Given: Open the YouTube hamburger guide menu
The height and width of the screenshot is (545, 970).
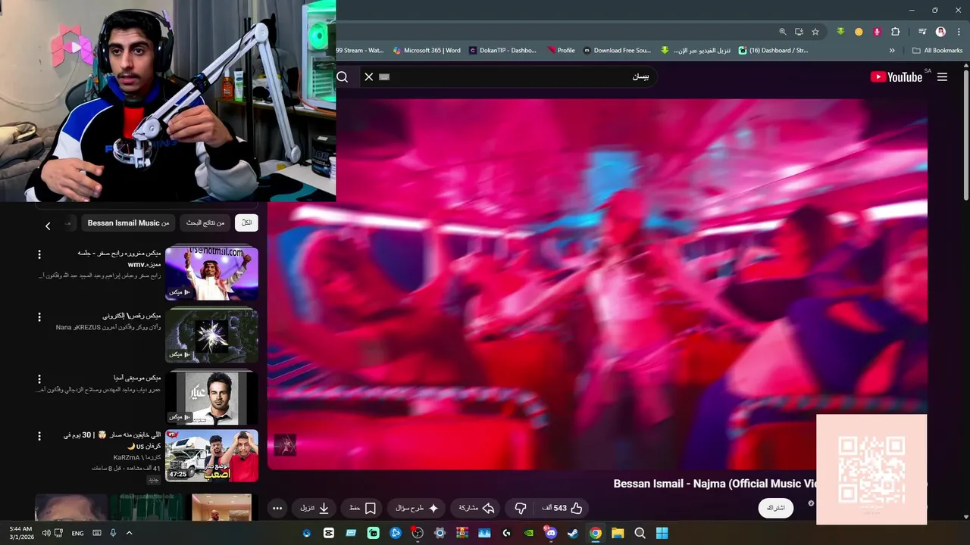Looking at the screenshot, I should [942, 76].
